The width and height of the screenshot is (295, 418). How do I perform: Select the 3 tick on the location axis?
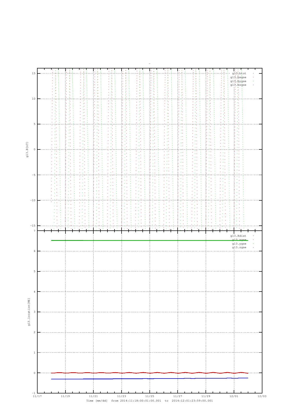[34, 312]
